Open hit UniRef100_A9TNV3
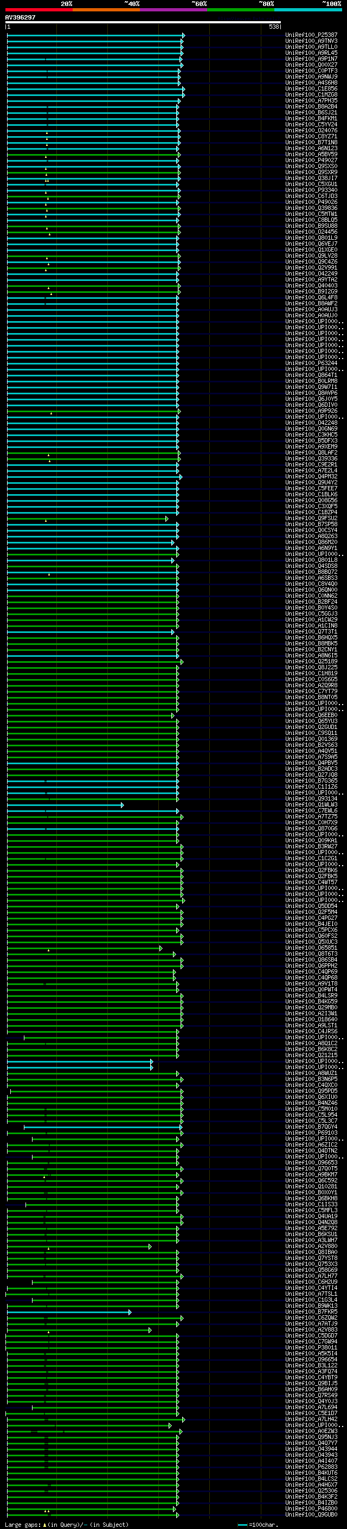 pos(311,41)
